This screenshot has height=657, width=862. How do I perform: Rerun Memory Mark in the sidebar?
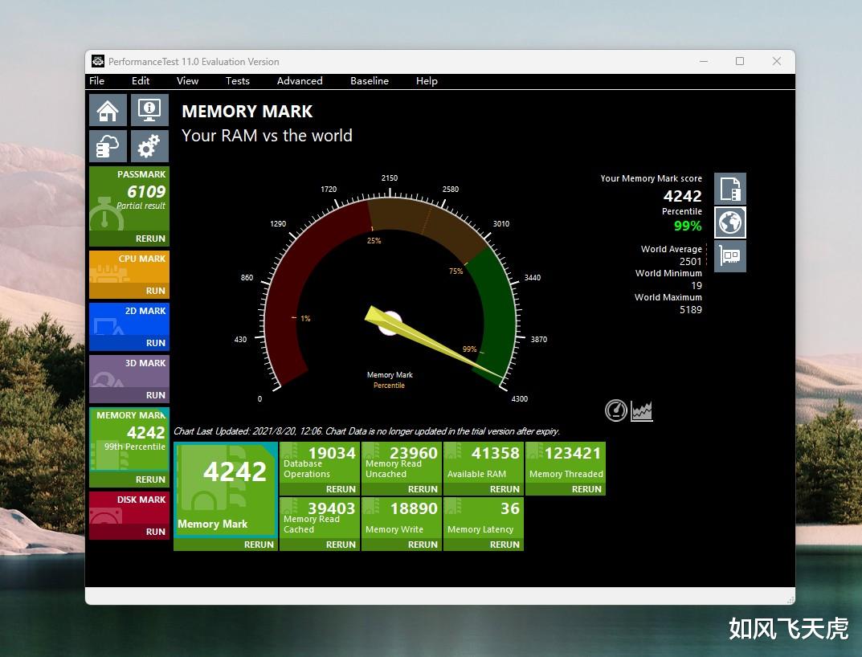pyautogui.click(x=150, y=479)
